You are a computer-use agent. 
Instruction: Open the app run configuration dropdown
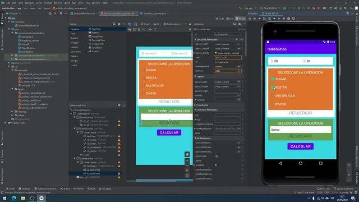point(251,8)
